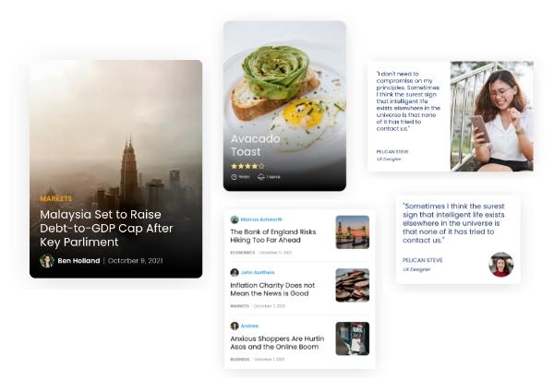Click Marcus Ashworth's small avatar
The width and height of the screenshot is (554, 391).
click(235, 219)
